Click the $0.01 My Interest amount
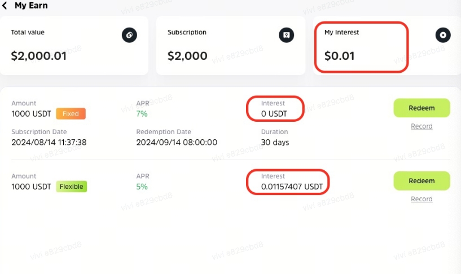This screenshot has width=461, height=274. coord(340,56)
